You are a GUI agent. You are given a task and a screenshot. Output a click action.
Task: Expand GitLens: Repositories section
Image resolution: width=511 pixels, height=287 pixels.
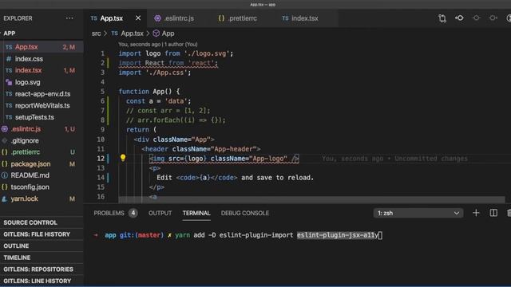pyautogui.click(x=42, y=269)
